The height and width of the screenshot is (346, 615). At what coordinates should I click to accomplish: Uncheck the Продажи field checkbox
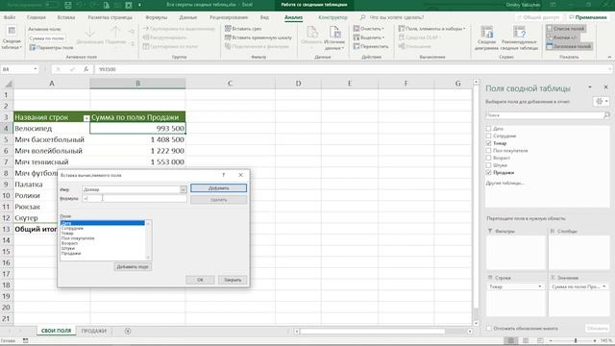pyautogui.click(x=488, y=172)
